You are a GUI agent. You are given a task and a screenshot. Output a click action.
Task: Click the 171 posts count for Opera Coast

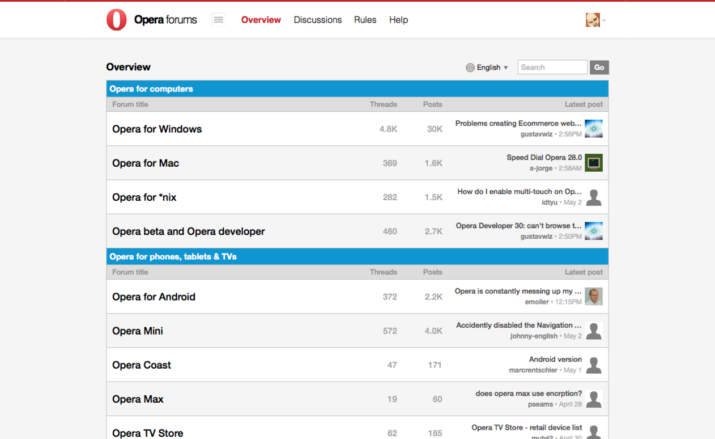[435, 365]
